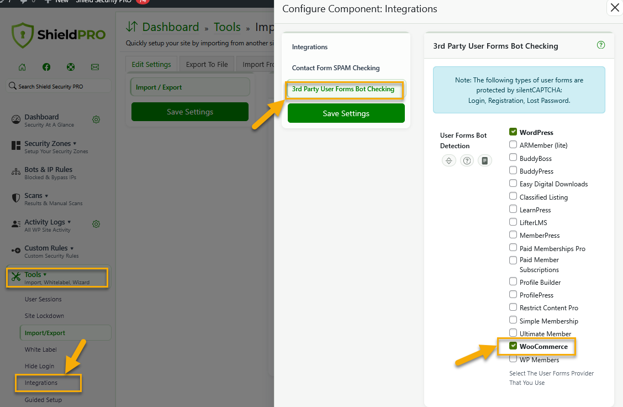
Task: Uncheck the WooCommerce integration checkbox
Action: [513, 346]
